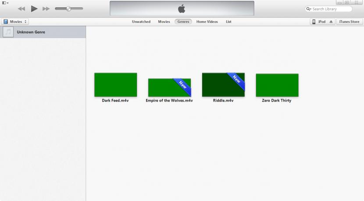This screenshot has width=364, height=201.
Task: Switch to List view tab
Action: [x=228, y=21]
